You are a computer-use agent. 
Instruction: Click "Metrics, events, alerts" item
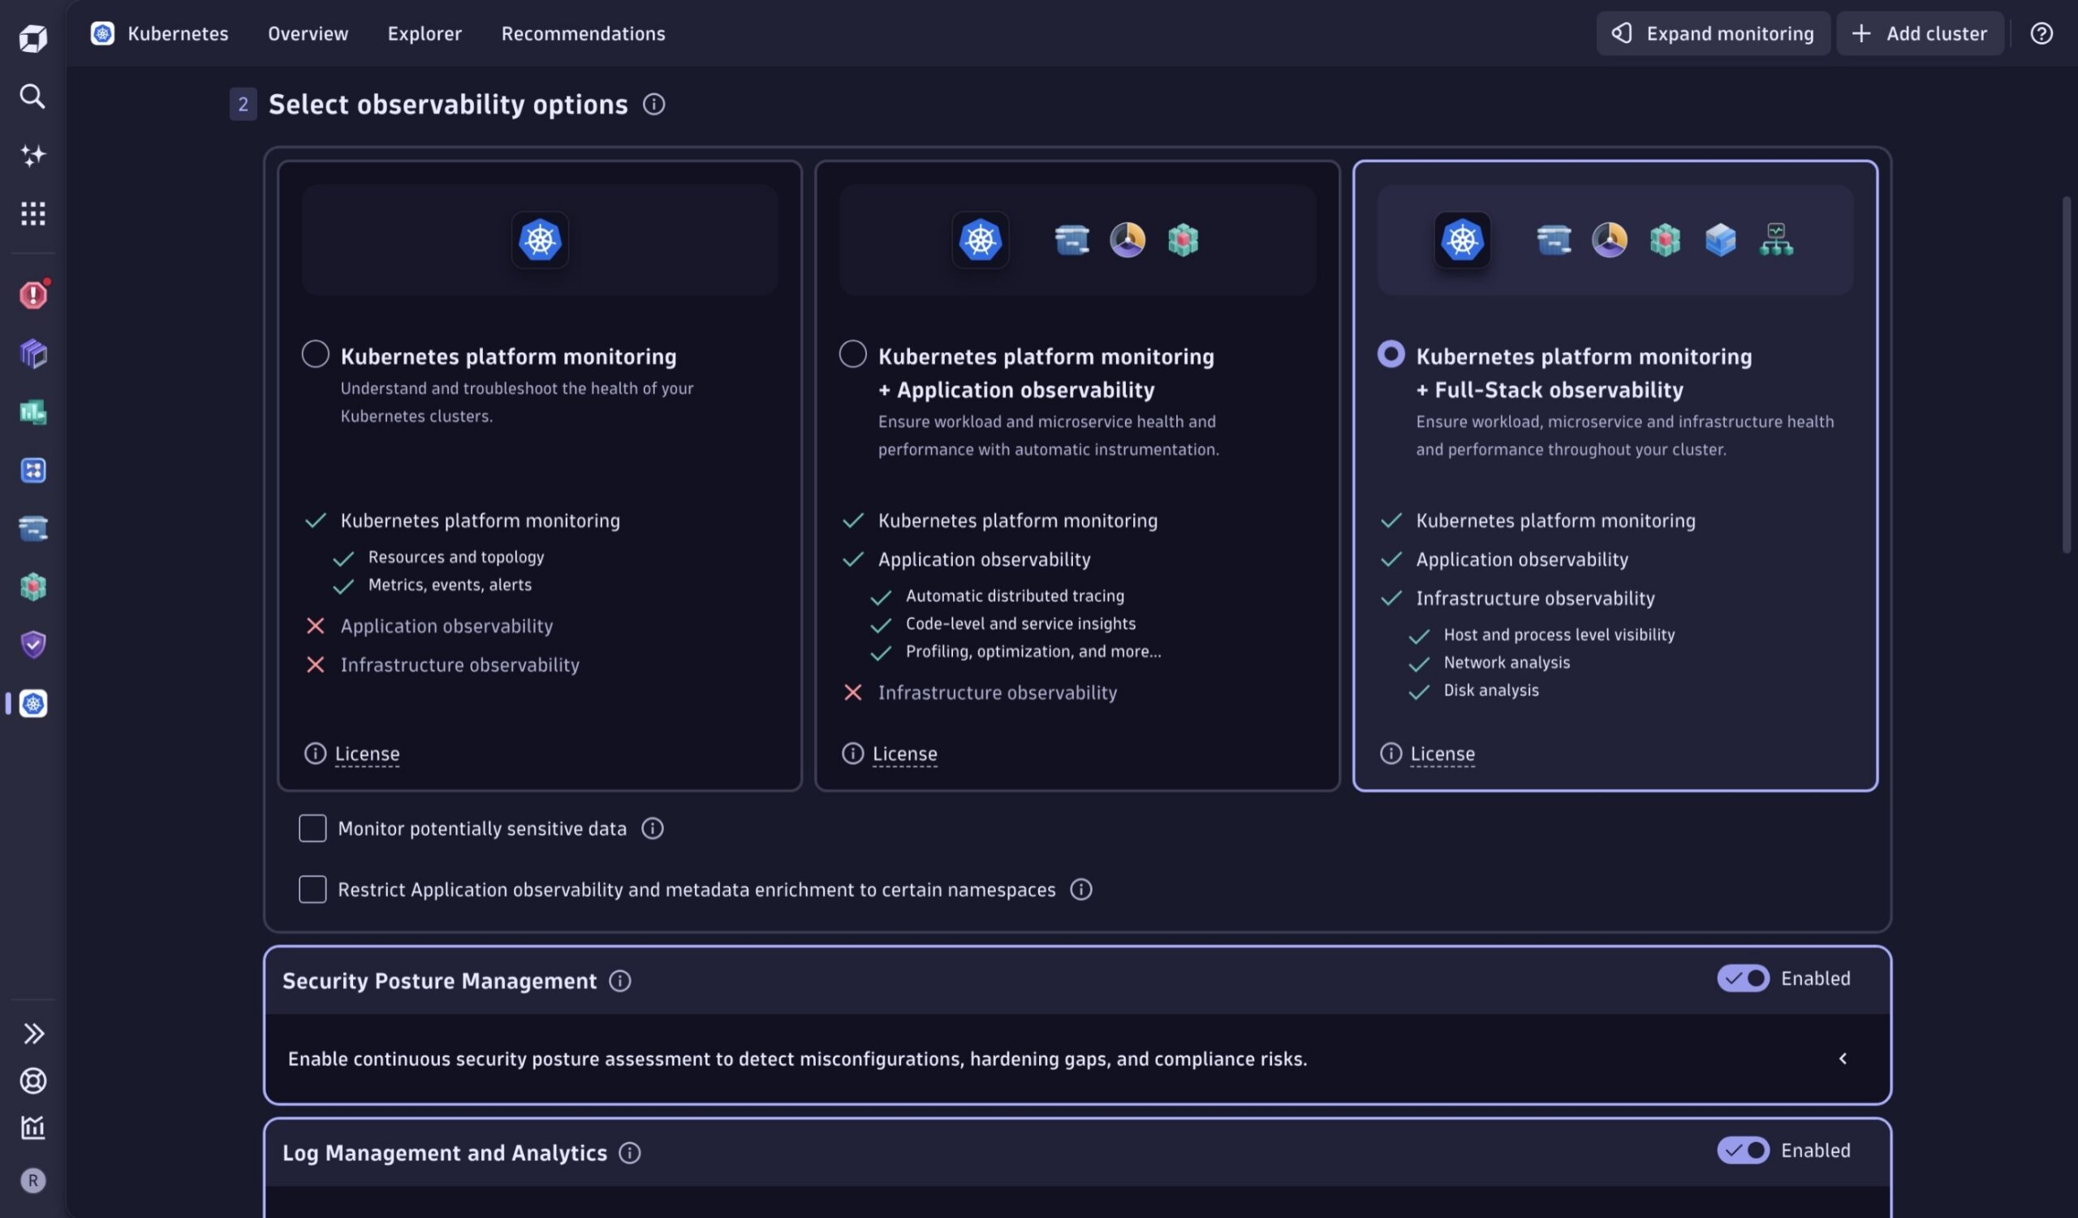(x=450, y=585)
